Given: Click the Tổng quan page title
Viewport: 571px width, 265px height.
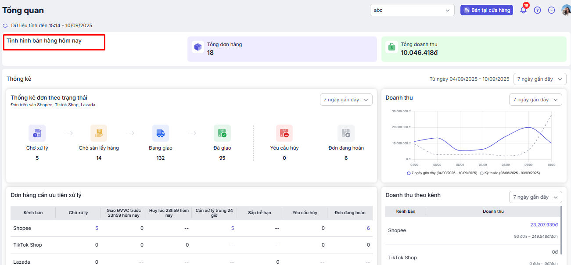Looking at the screenshot, I should 23,11.
